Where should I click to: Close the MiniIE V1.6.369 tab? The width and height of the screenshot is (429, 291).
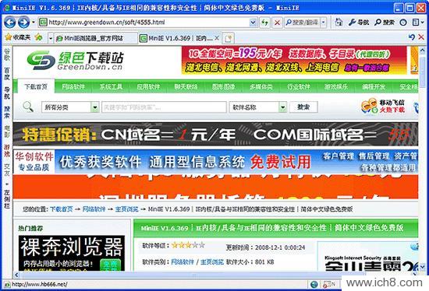click(x=217, y=38)
